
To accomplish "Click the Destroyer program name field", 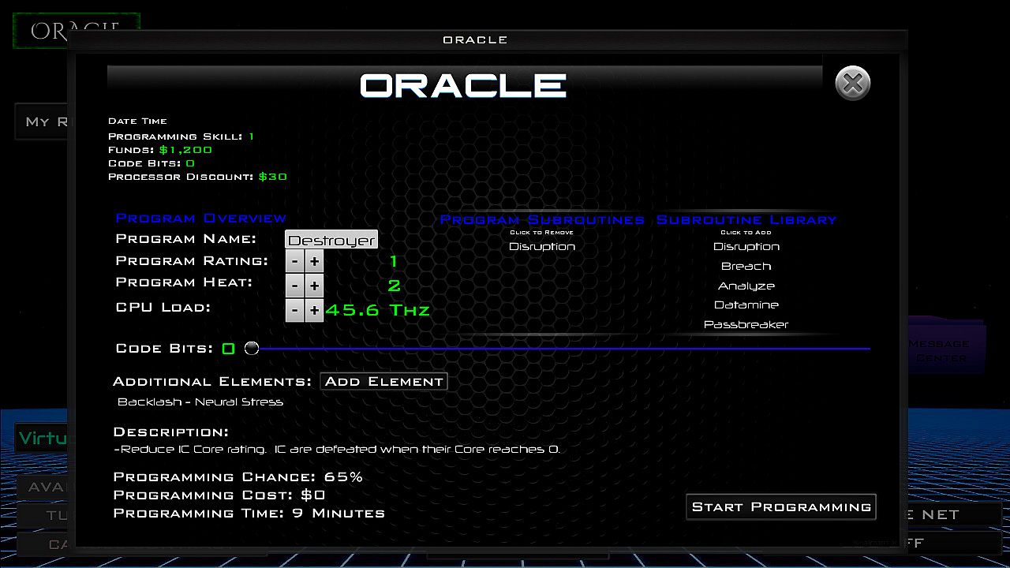I will (331, 240).
